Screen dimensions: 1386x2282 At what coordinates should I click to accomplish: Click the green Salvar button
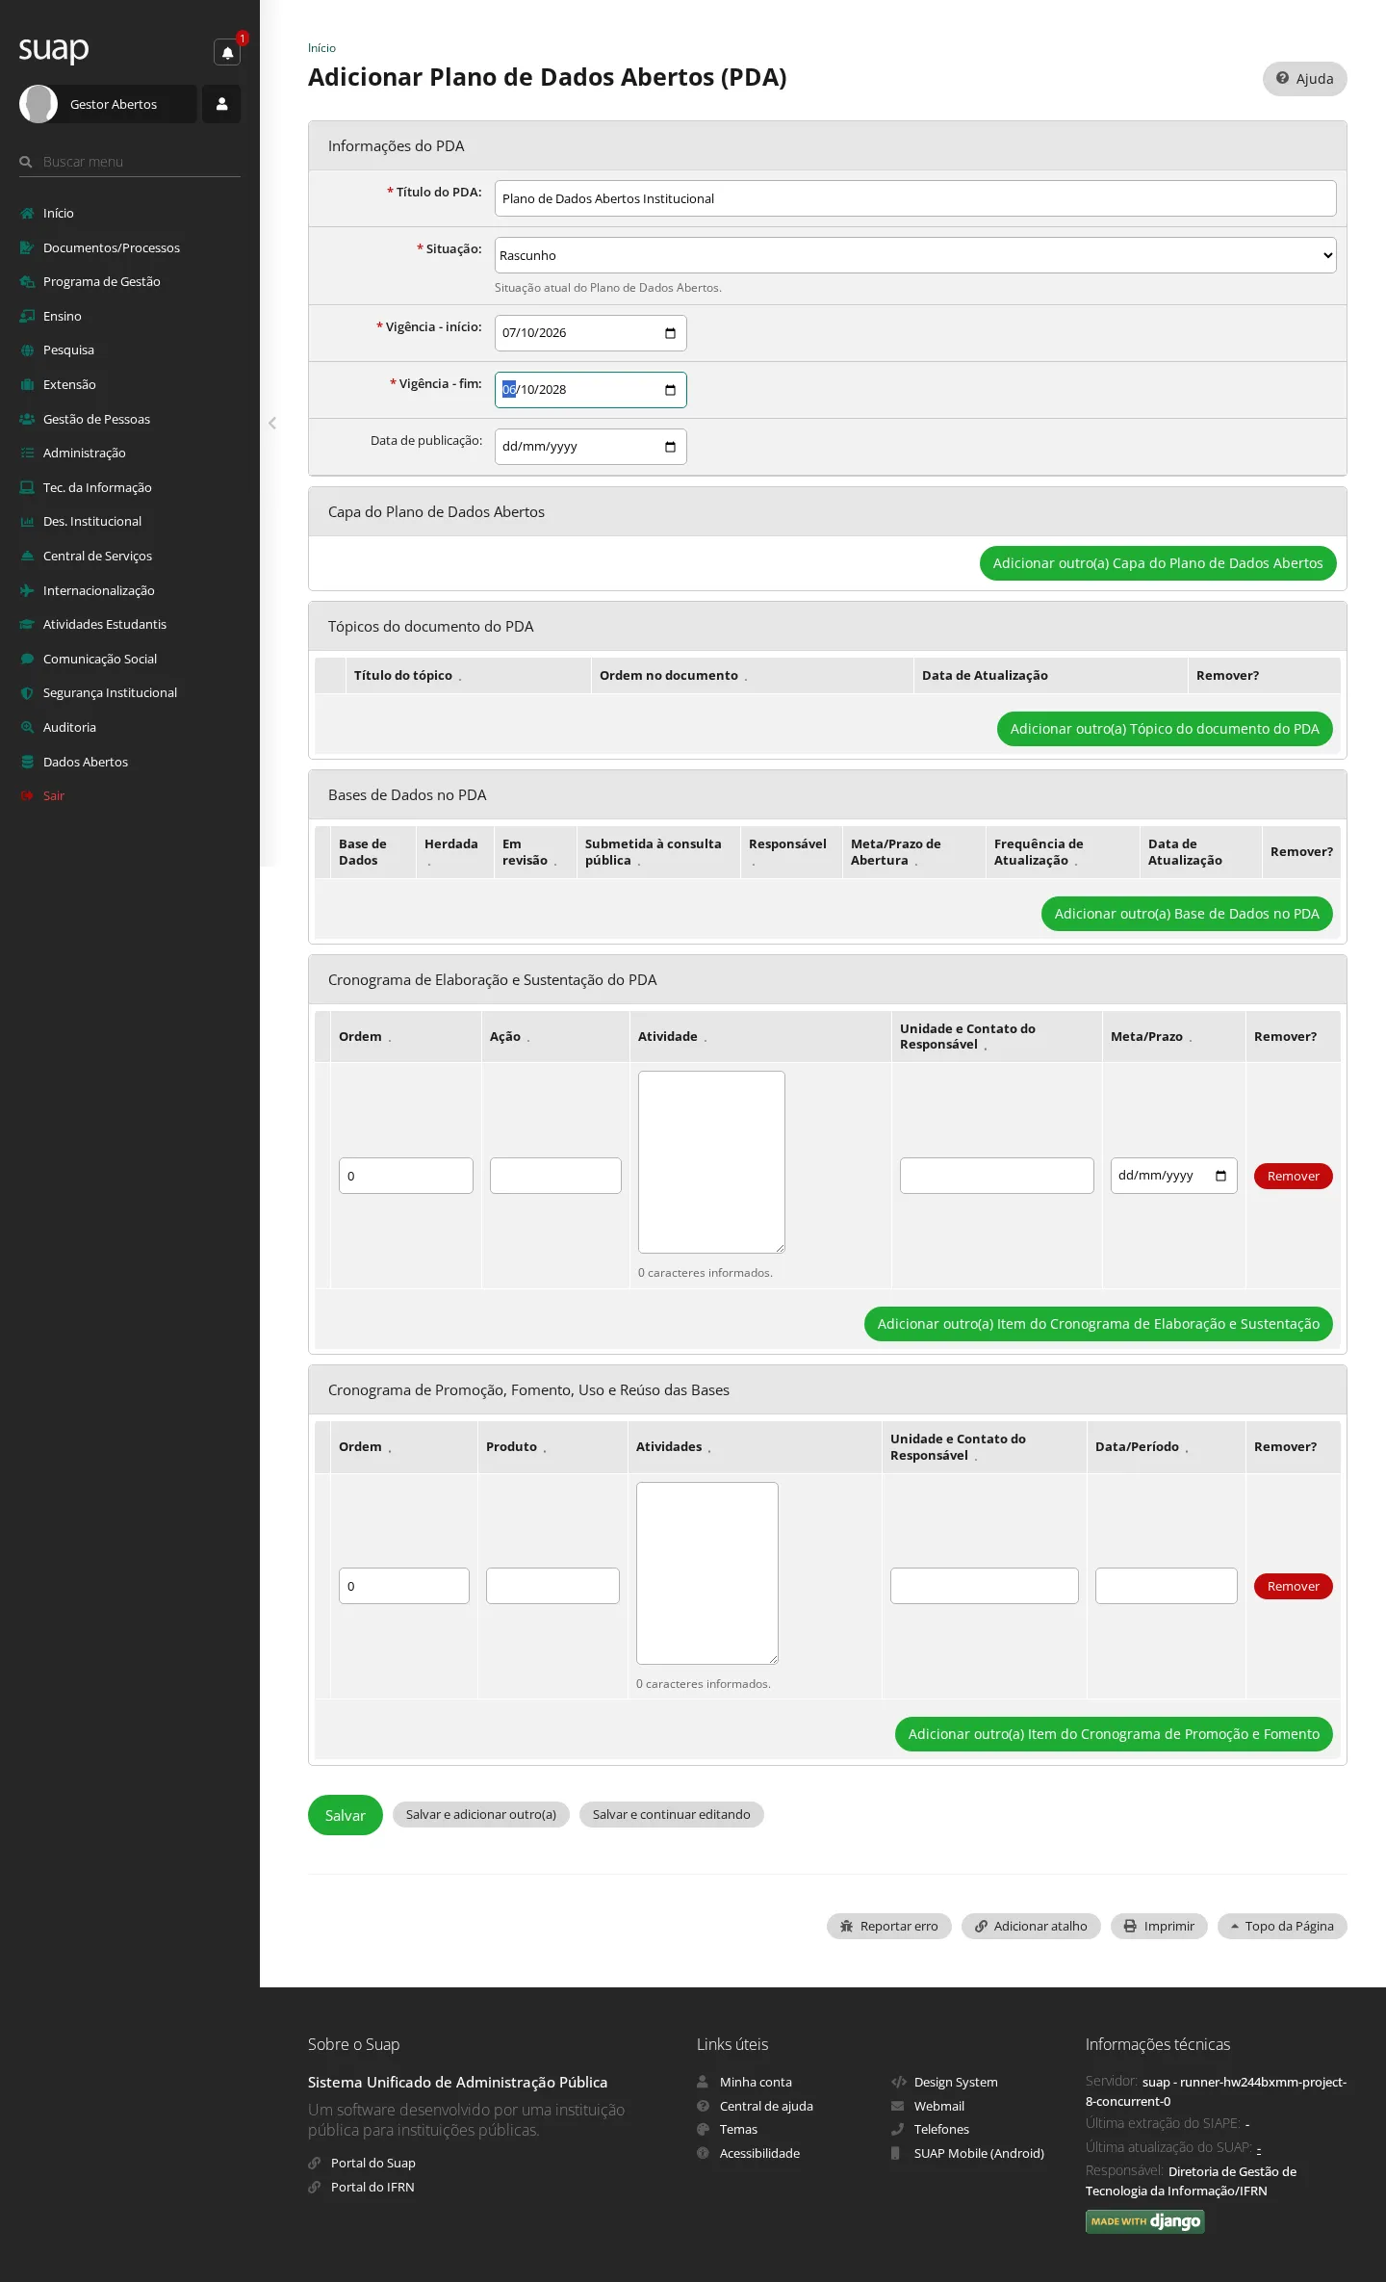(x=345, y=1815)
